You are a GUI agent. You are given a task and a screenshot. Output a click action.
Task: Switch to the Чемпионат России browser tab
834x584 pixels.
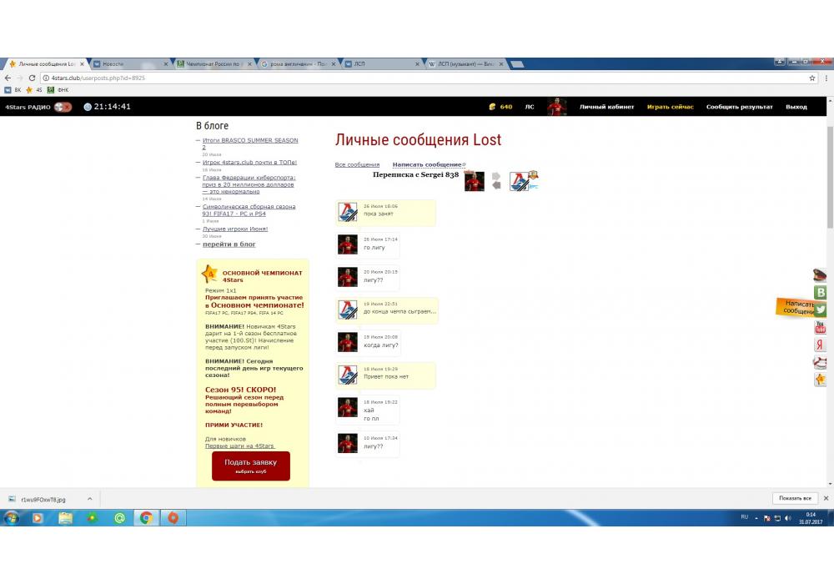(213, 64)
